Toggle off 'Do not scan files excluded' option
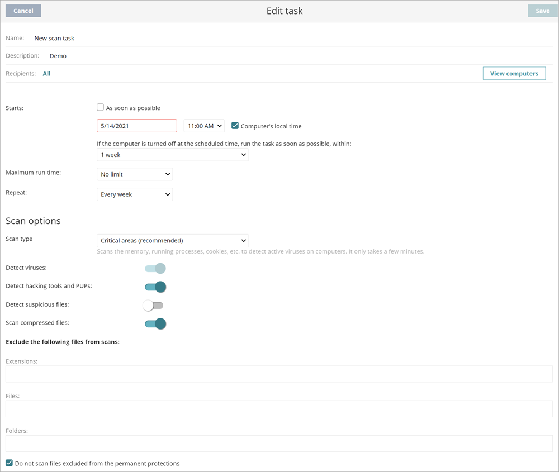 tap(8, 463)
